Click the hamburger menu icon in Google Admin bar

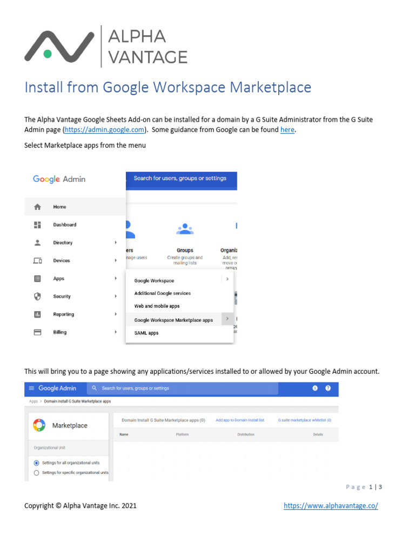31,388
